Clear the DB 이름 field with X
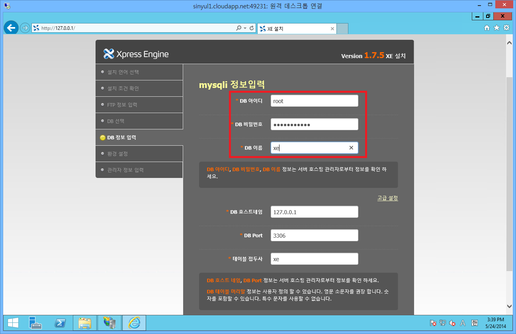Viewport: 516px width, 334px height. tap(351, 148)
